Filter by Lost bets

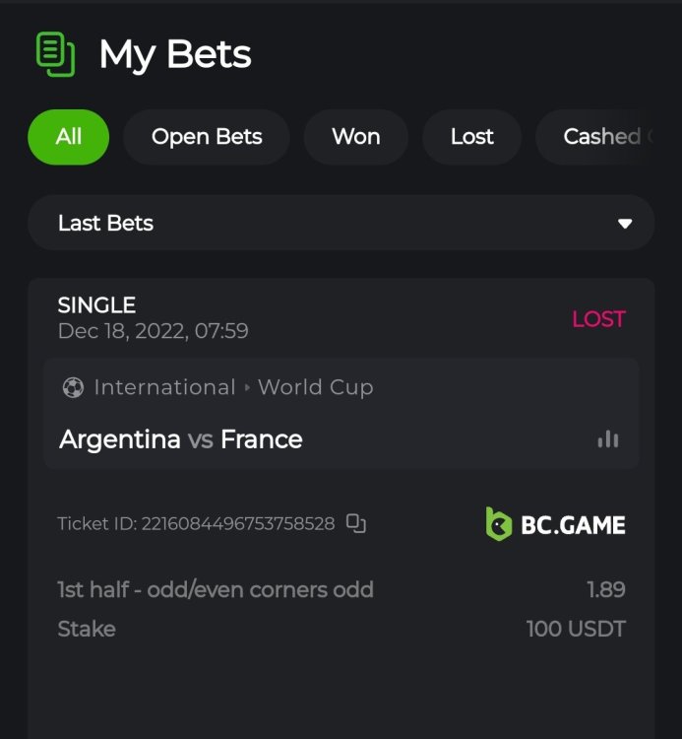point(472,137)
